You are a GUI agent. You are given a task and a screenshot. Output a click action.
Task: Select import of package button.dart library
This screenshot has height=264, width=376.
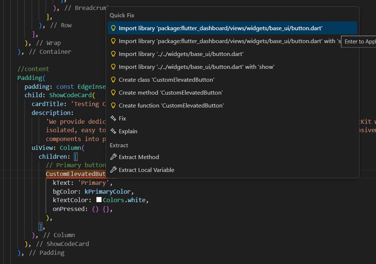coord(220,28)
